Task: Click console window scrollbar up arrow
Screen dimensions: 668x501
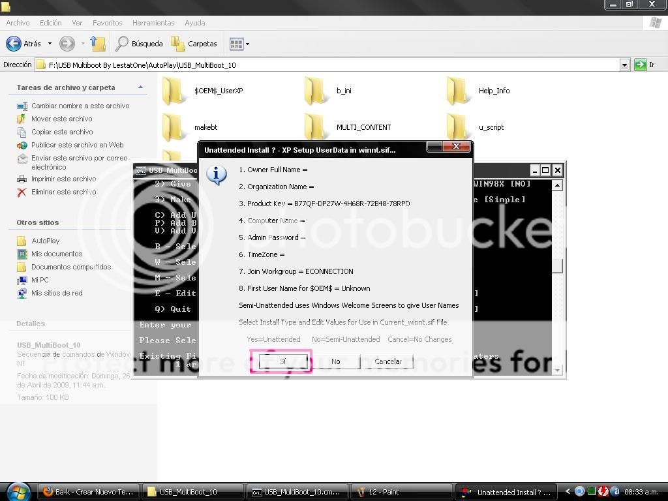Action: [557, 185]
